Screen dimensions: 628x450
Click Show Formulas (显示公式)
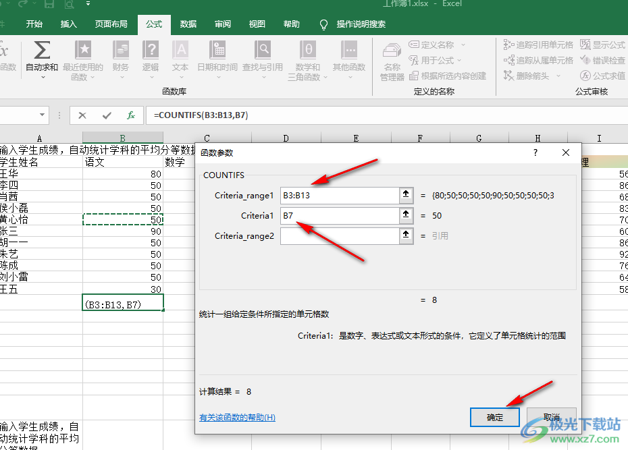[603, 45]
